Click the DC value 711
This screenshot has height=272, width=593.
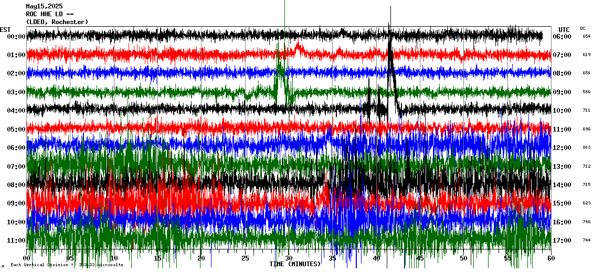pos(586,111)
